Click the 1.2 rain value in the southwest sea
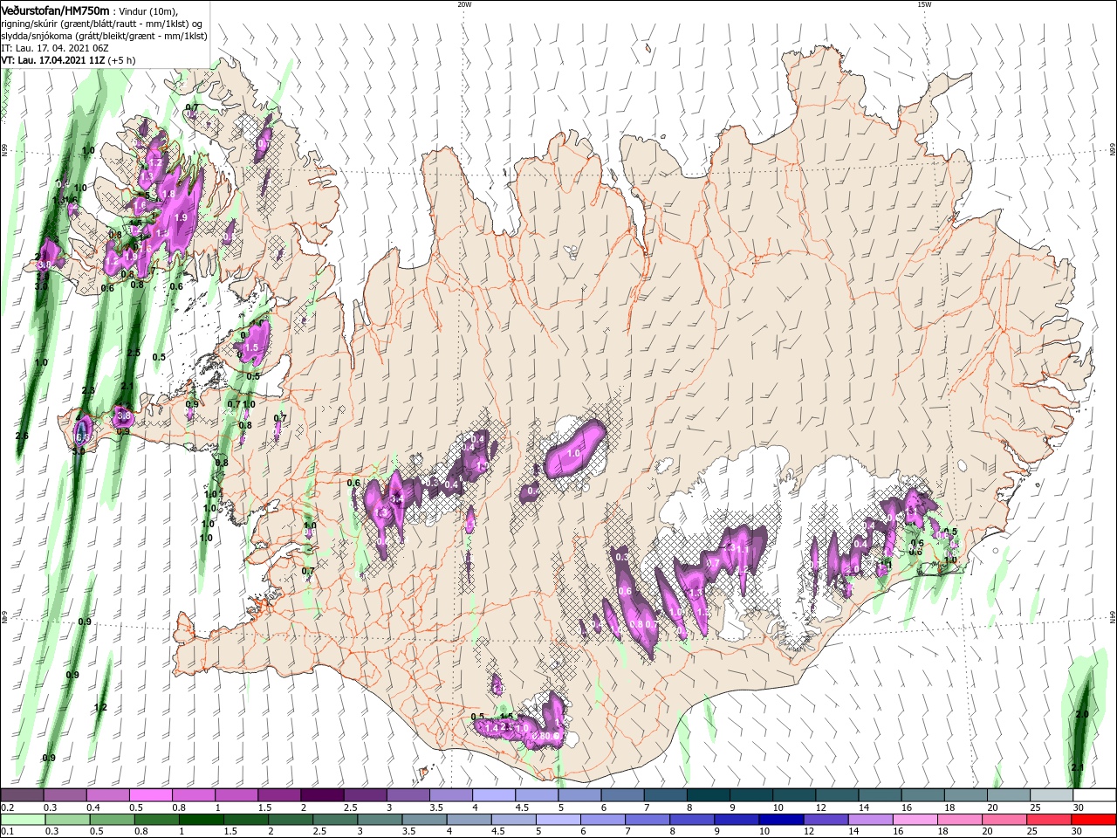 click(x=100, y=707)
